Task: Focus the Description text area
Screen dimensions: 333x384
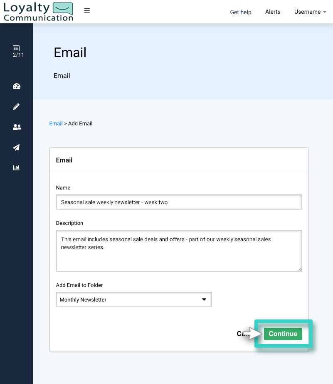Action: point(179,250)
